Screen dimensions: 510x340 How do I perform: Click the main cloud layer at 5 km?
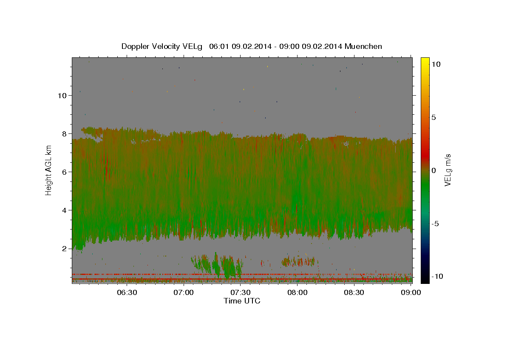click(242, 191)
